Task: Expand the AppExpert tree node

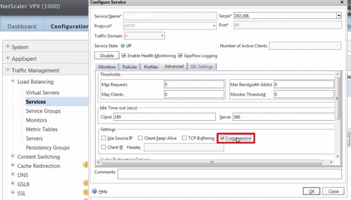Action: coord(8,58)
